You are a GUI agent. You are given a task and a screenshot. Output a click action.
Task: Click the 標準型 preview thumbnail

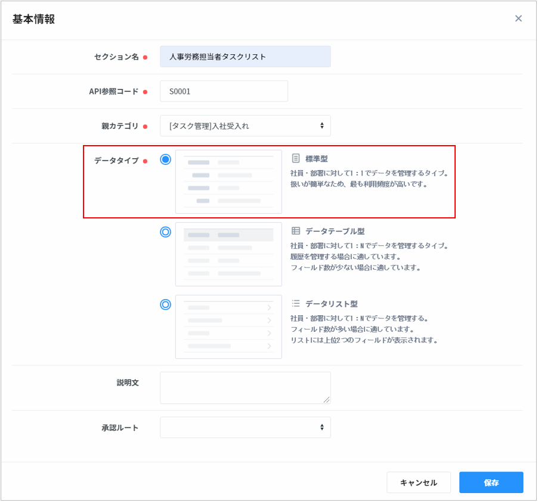pyautogui.click(x=228, y=182)
